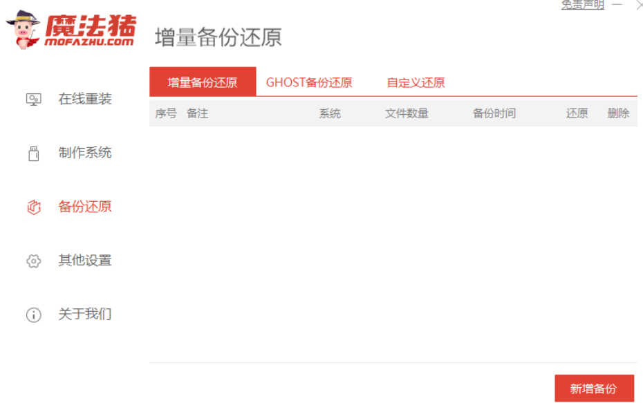Switch to the GHOST备份还原 tab

coord(308,81)
